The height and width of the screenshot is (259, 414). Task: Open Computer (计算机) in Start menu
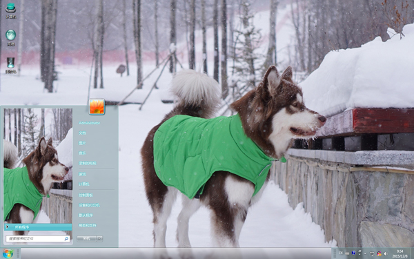(84, 184)
